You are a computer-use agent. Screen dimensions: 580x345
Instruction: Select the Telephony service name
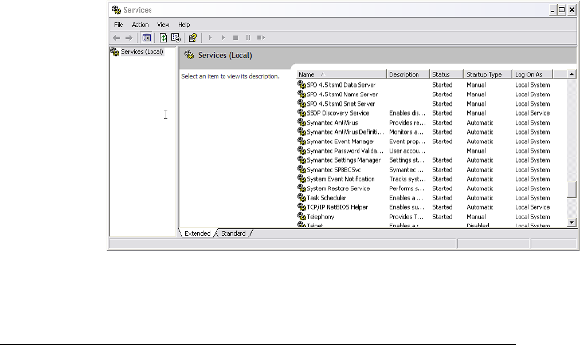(320, 216)
